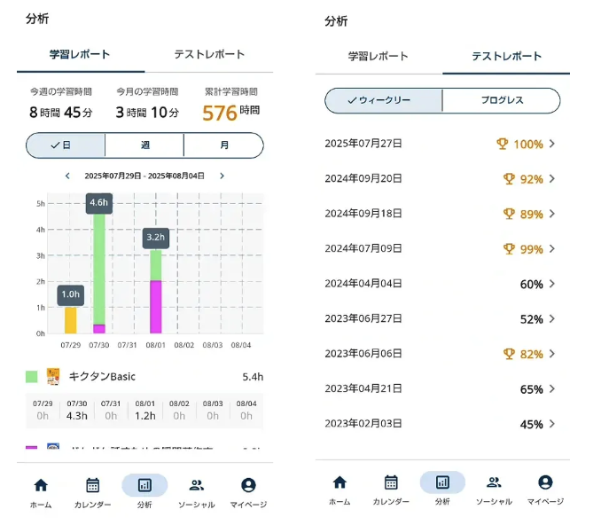
Task: Open the Calendar icon in right screen
Action: point(391,483)
